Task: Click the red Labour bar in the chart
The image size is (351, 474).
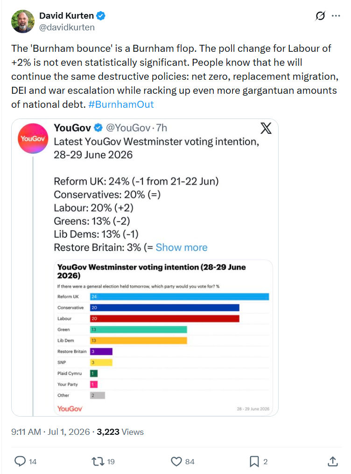Action: pos(164,318)
